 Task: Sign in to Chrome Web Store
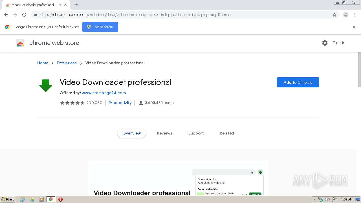pos(339,43)
